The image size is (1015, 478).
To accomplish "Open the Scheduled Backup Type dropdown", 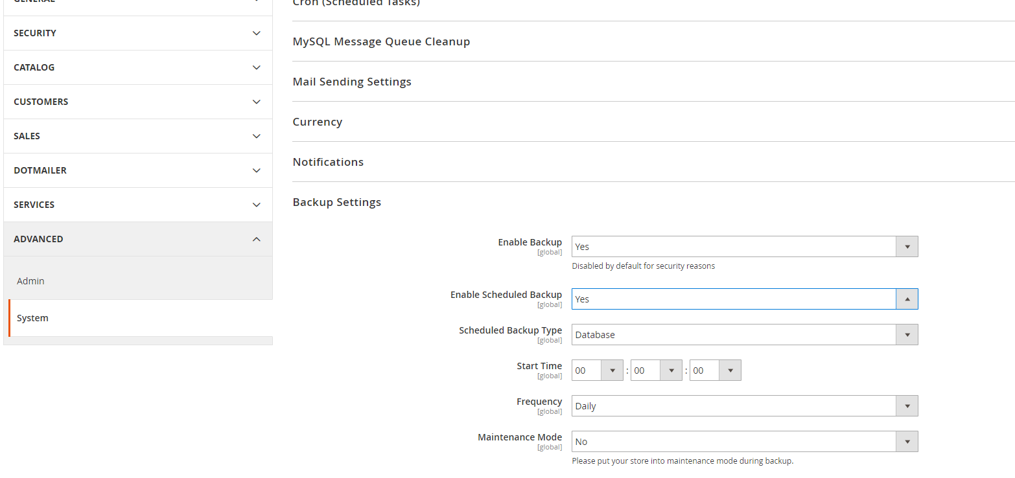I will 745,335.
